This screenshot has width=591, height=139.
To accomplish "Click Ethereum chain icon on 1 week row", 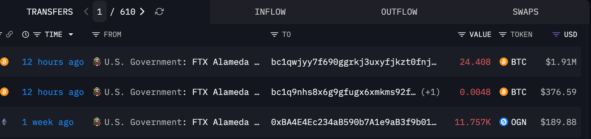I will [x=4, y=122].
